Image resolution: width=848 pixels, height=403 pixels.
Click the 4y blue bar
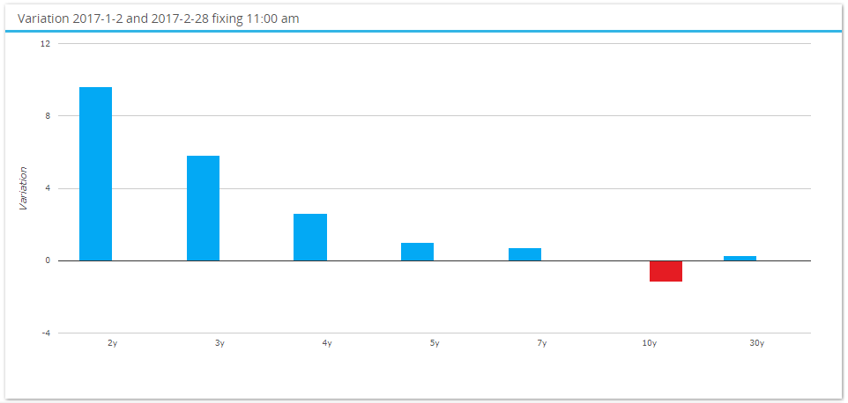[310, 238]
